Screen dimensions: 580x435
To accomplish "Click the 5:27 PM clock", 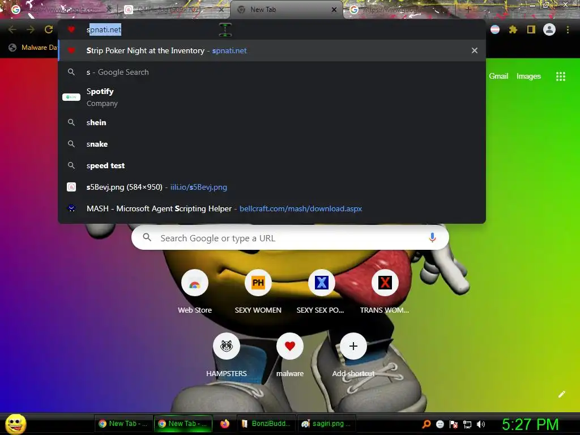I will (530, 424).
